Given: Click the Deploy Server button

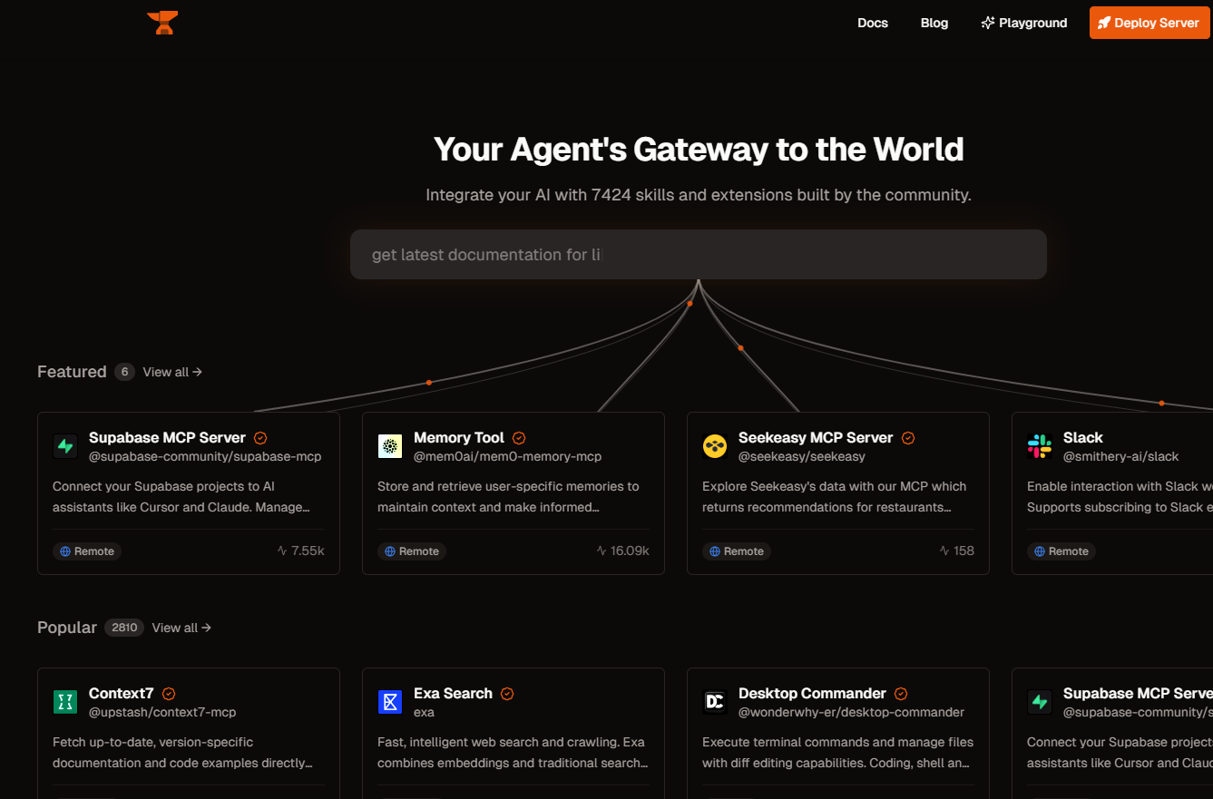Looking at the screenshot, I should point(1149,23).
